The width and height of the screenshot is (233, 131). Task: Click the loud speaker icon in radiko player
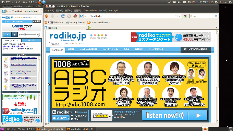click(x=38, y=35)
